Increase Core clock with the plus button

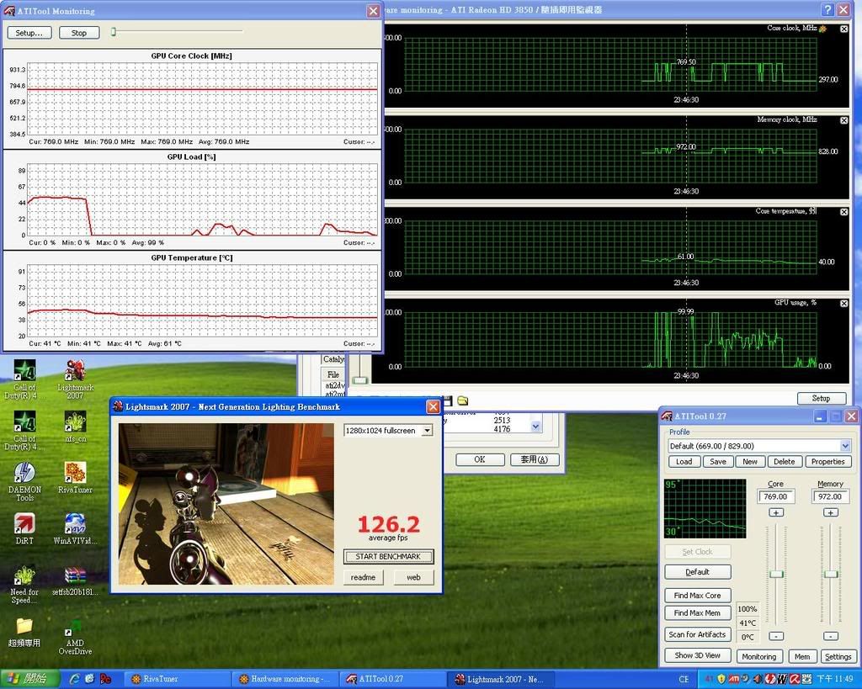coord(776,512)
